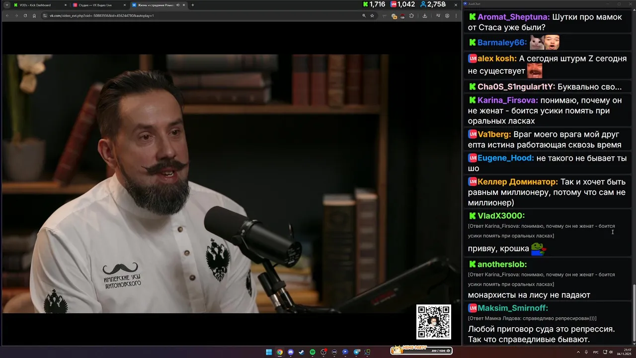The height and width of the screenshot is (358, 636).
Task: Click the QR code overlay
Action: tap(434, 322)
